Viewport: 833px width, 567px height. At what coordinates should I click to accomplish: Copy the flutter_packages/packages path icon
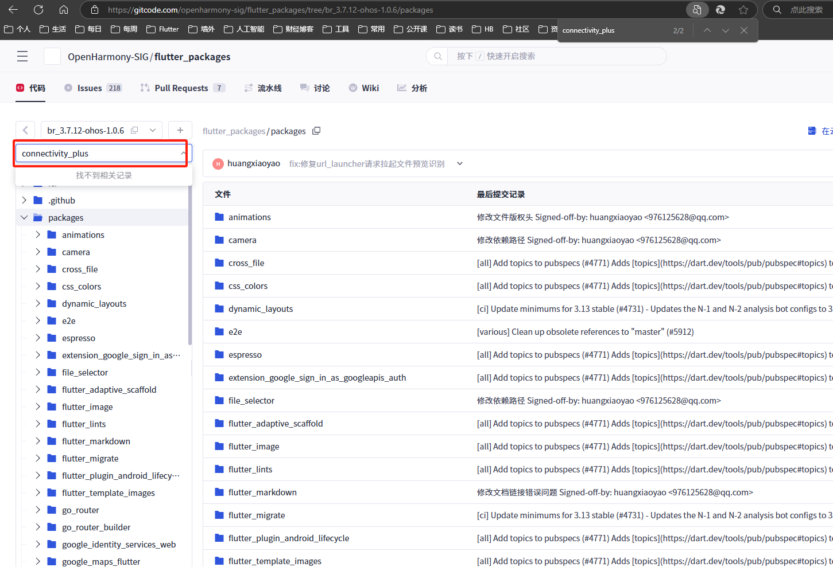(x=316, y=131)
